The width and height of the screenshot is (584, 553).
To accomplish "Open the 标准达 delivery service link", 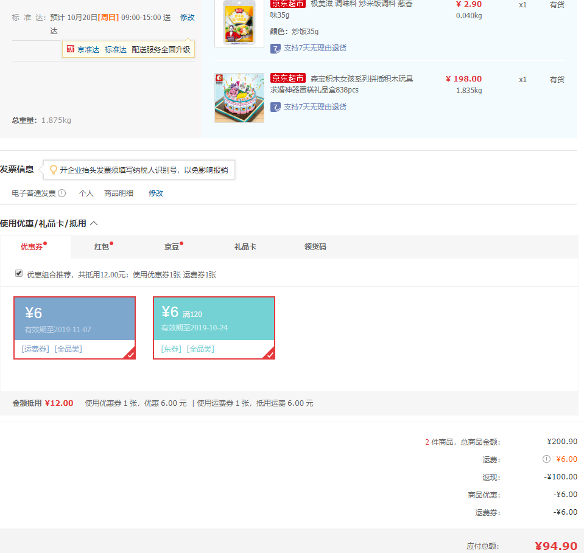I will 116,49.
